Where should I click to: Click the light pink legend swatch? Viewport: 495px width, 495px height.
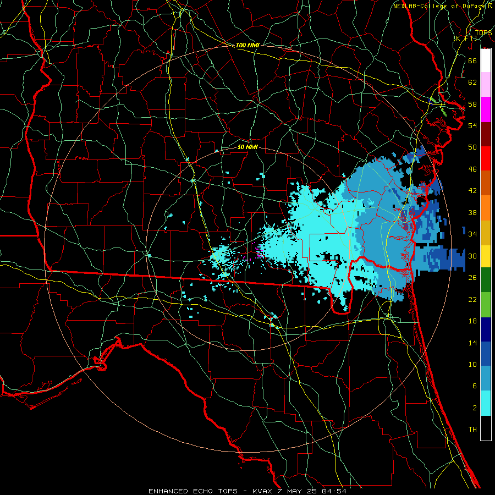486,84
